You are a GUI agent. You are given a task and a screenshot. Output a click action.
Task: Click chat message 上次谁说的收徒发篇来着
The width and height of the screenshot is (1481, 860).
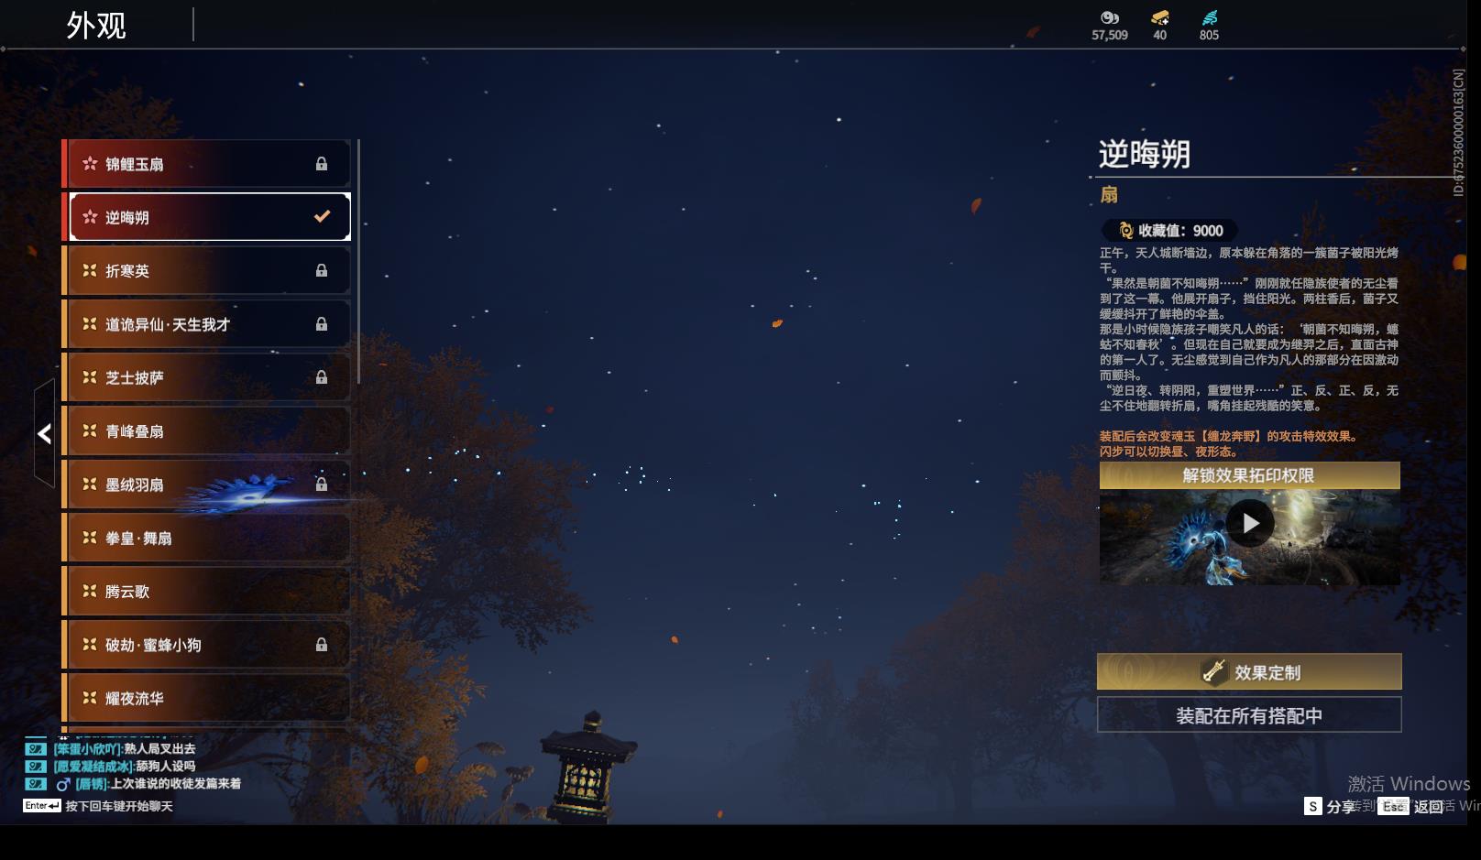[176, 784]
